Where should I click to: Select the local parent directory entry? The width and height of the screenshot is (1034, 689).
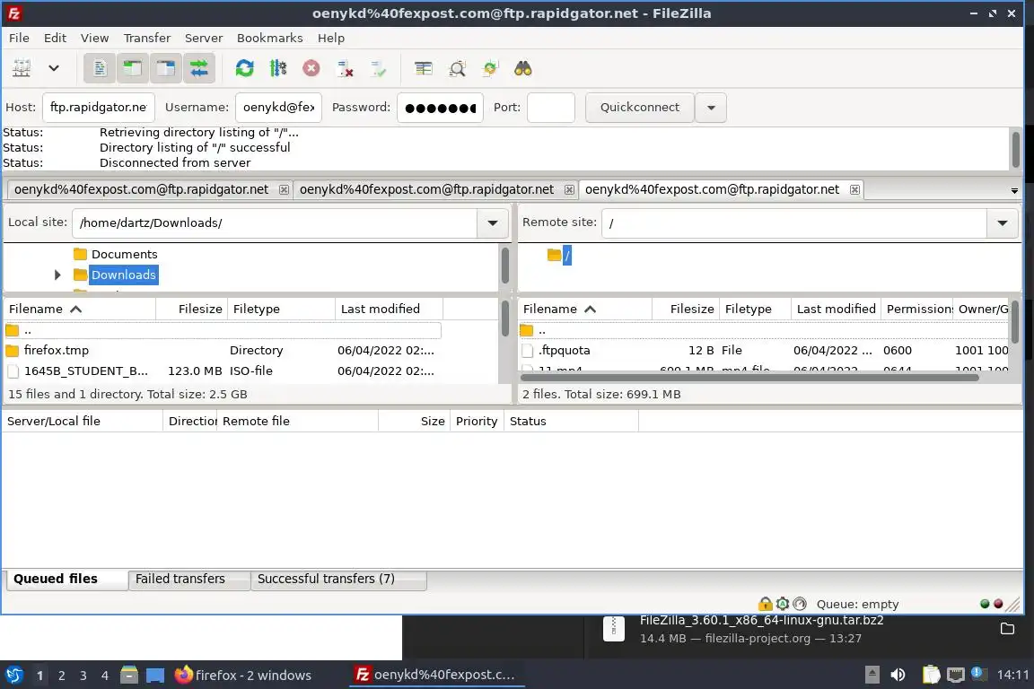tap(223, 330)
